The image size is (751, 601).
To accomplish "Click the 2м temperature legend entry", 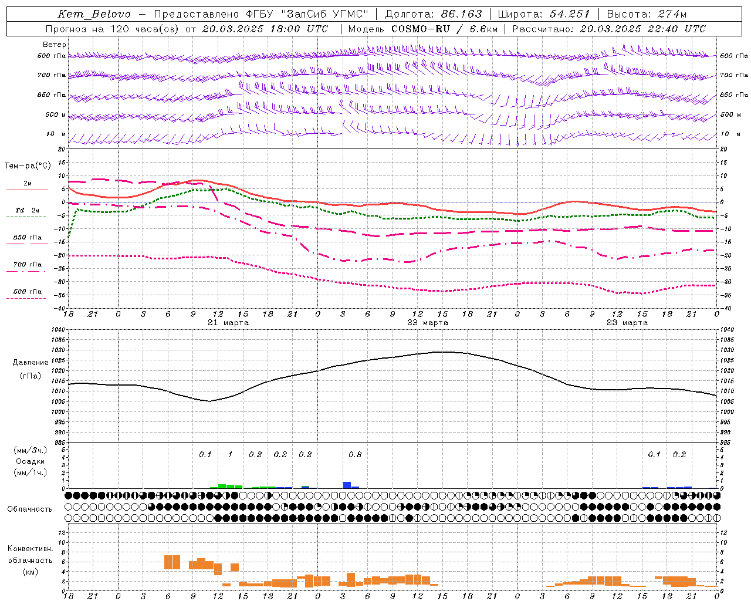I will pos(28,183).
